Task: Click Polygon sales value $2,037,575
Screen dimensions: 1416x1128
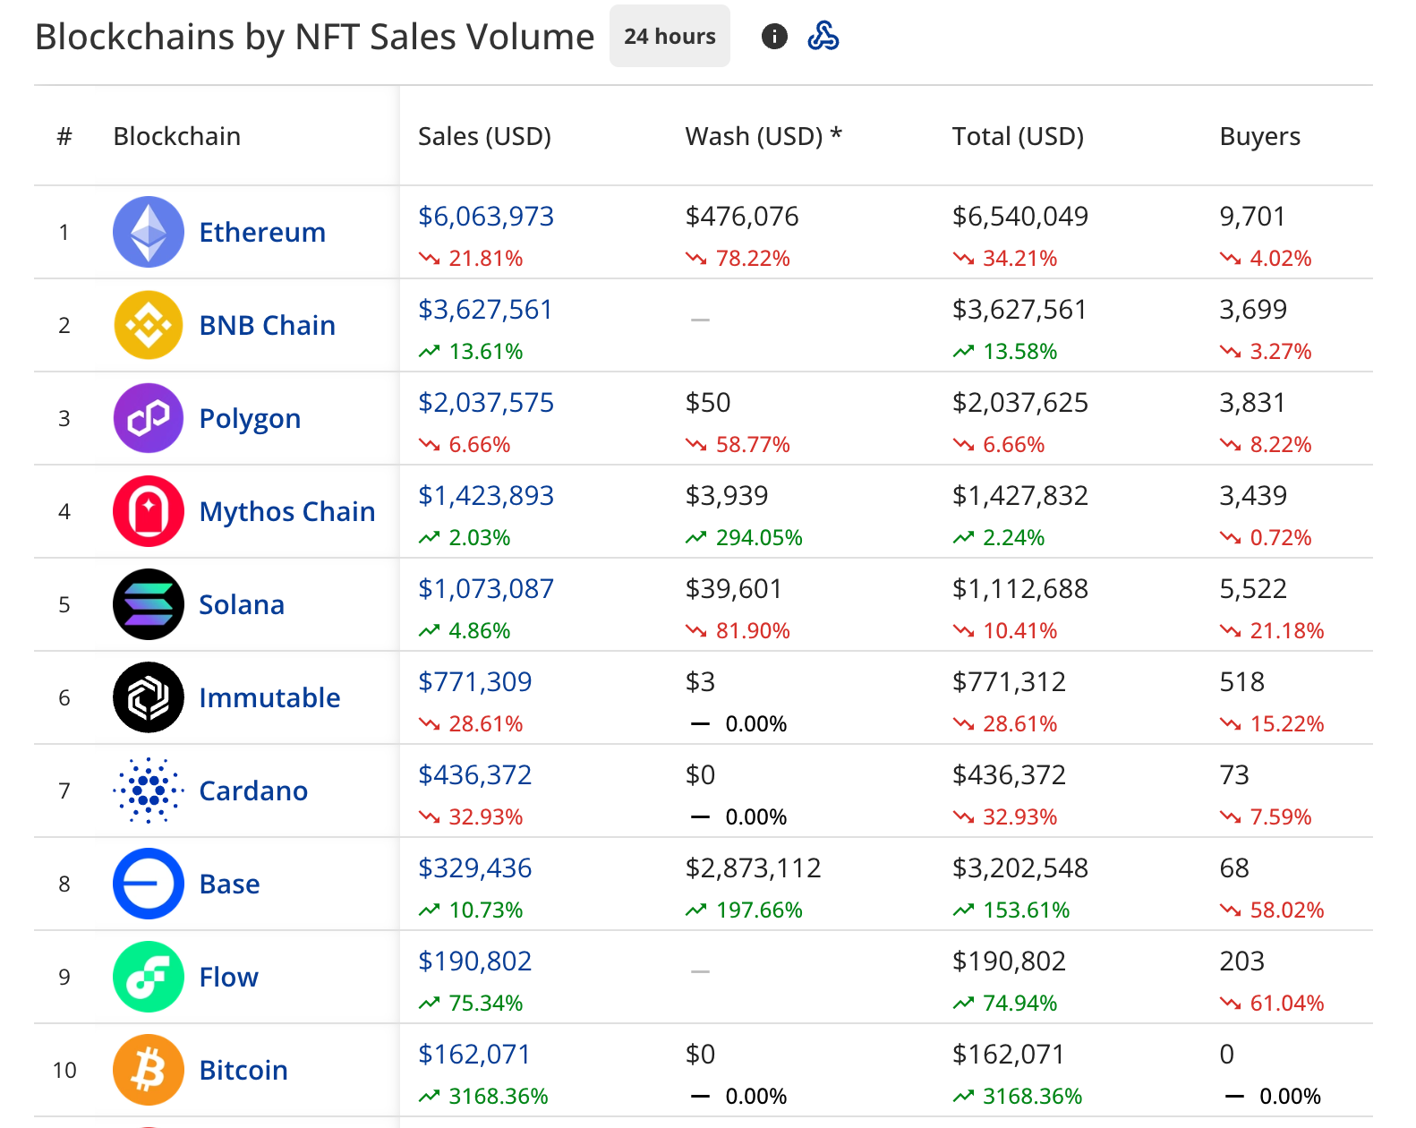Action: tap(486, 402)
